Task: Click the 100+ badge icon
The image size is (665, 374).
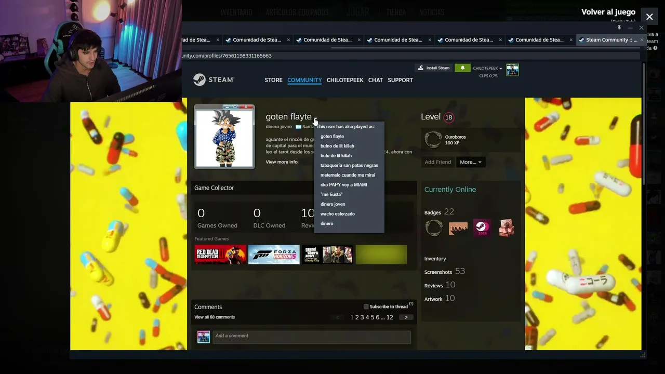Action: click(458, 228)
